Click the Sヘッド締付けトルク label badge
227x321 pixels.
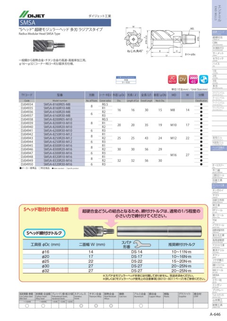pyautogui.click(x=44, y=233)
